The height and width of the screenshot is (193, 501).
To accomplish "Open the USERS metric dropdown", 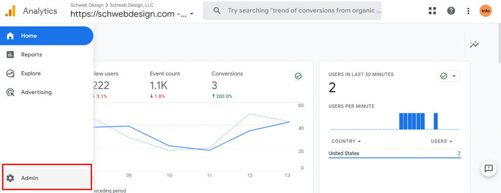I will [442, 141].
